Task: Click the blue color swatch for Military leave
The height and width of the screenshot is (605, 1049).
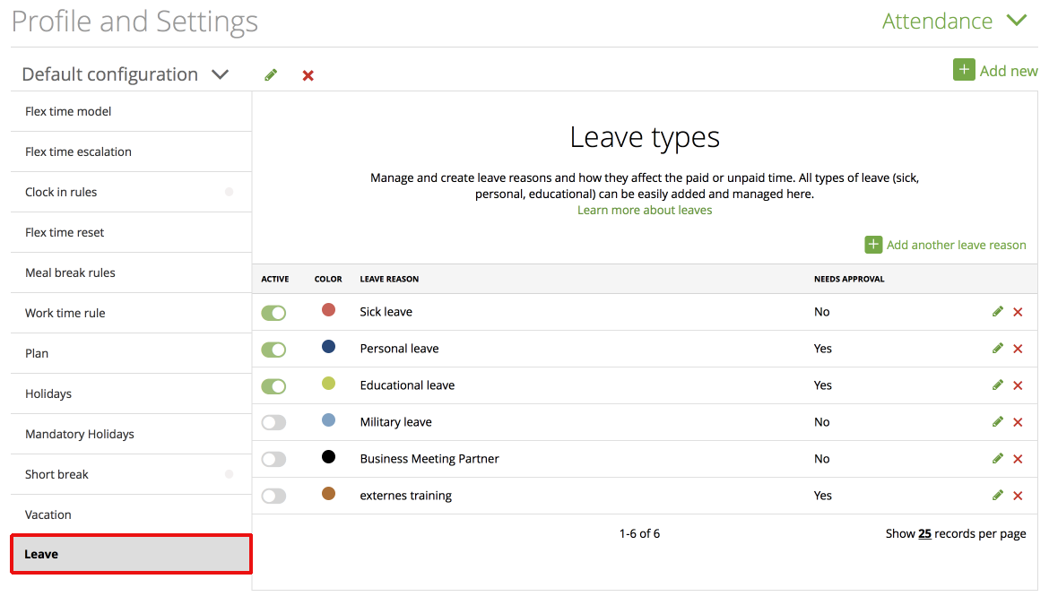Action: (328, 421)
